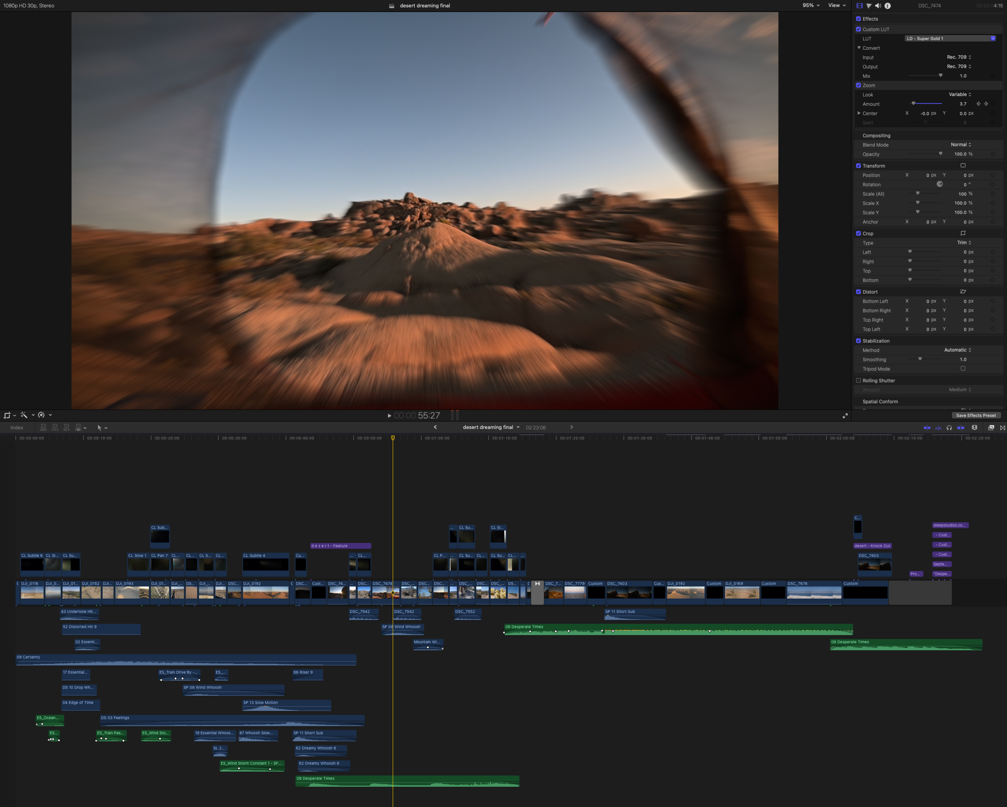Open the Blend Mode Normal popup

pyautogui.click(x=961, y=145)
